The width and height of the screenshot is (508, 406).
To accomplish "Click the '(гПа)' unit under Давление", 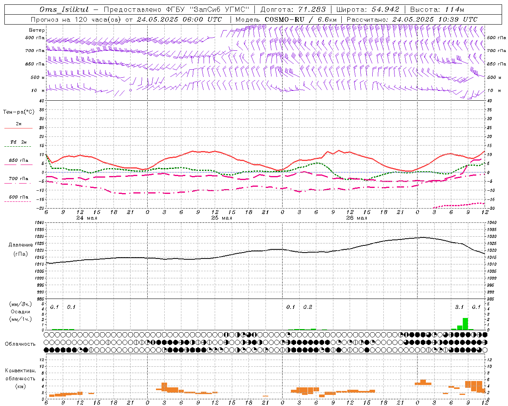I will point(21,254).
